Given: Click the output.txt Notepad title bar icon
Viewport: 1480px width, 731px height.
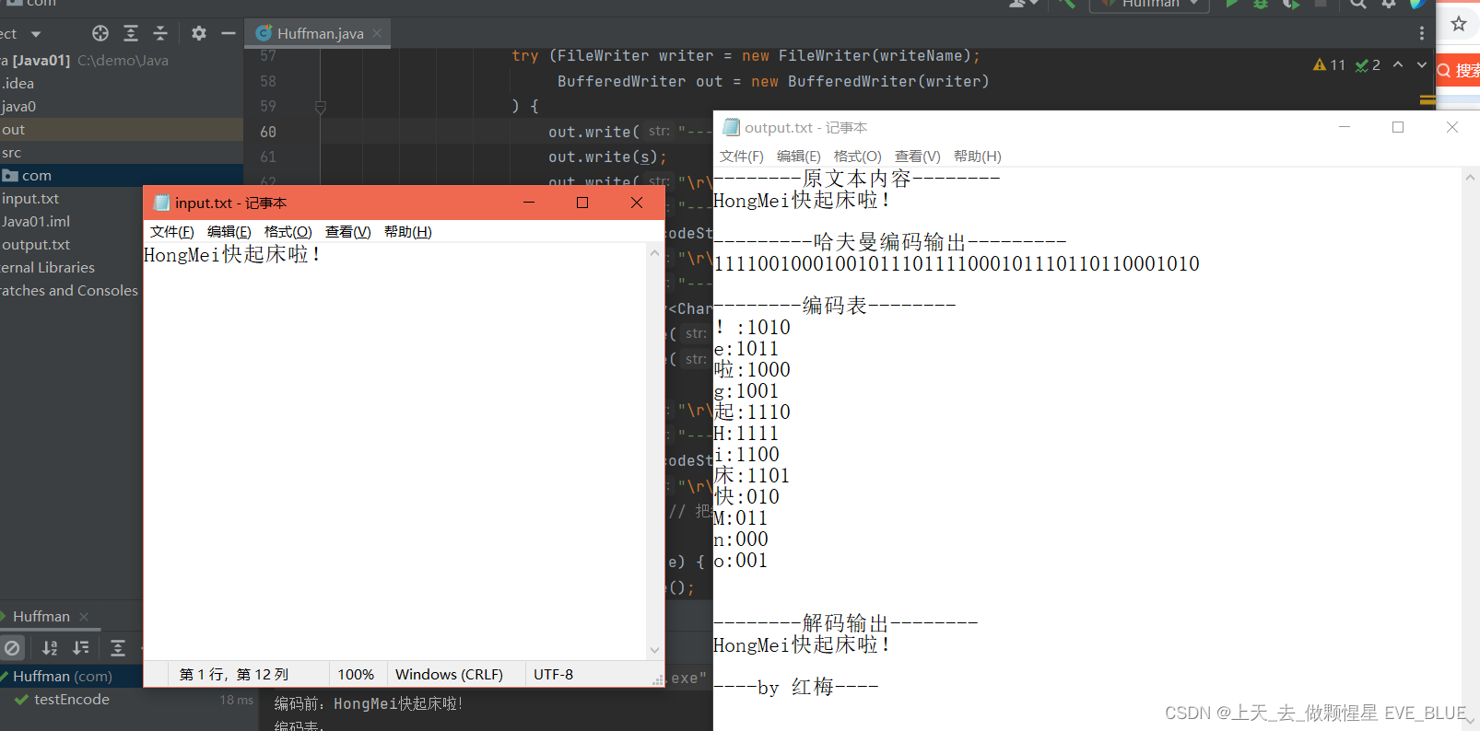Looking at the screenshot, I should pyautogui.click(x=732, y=127).
